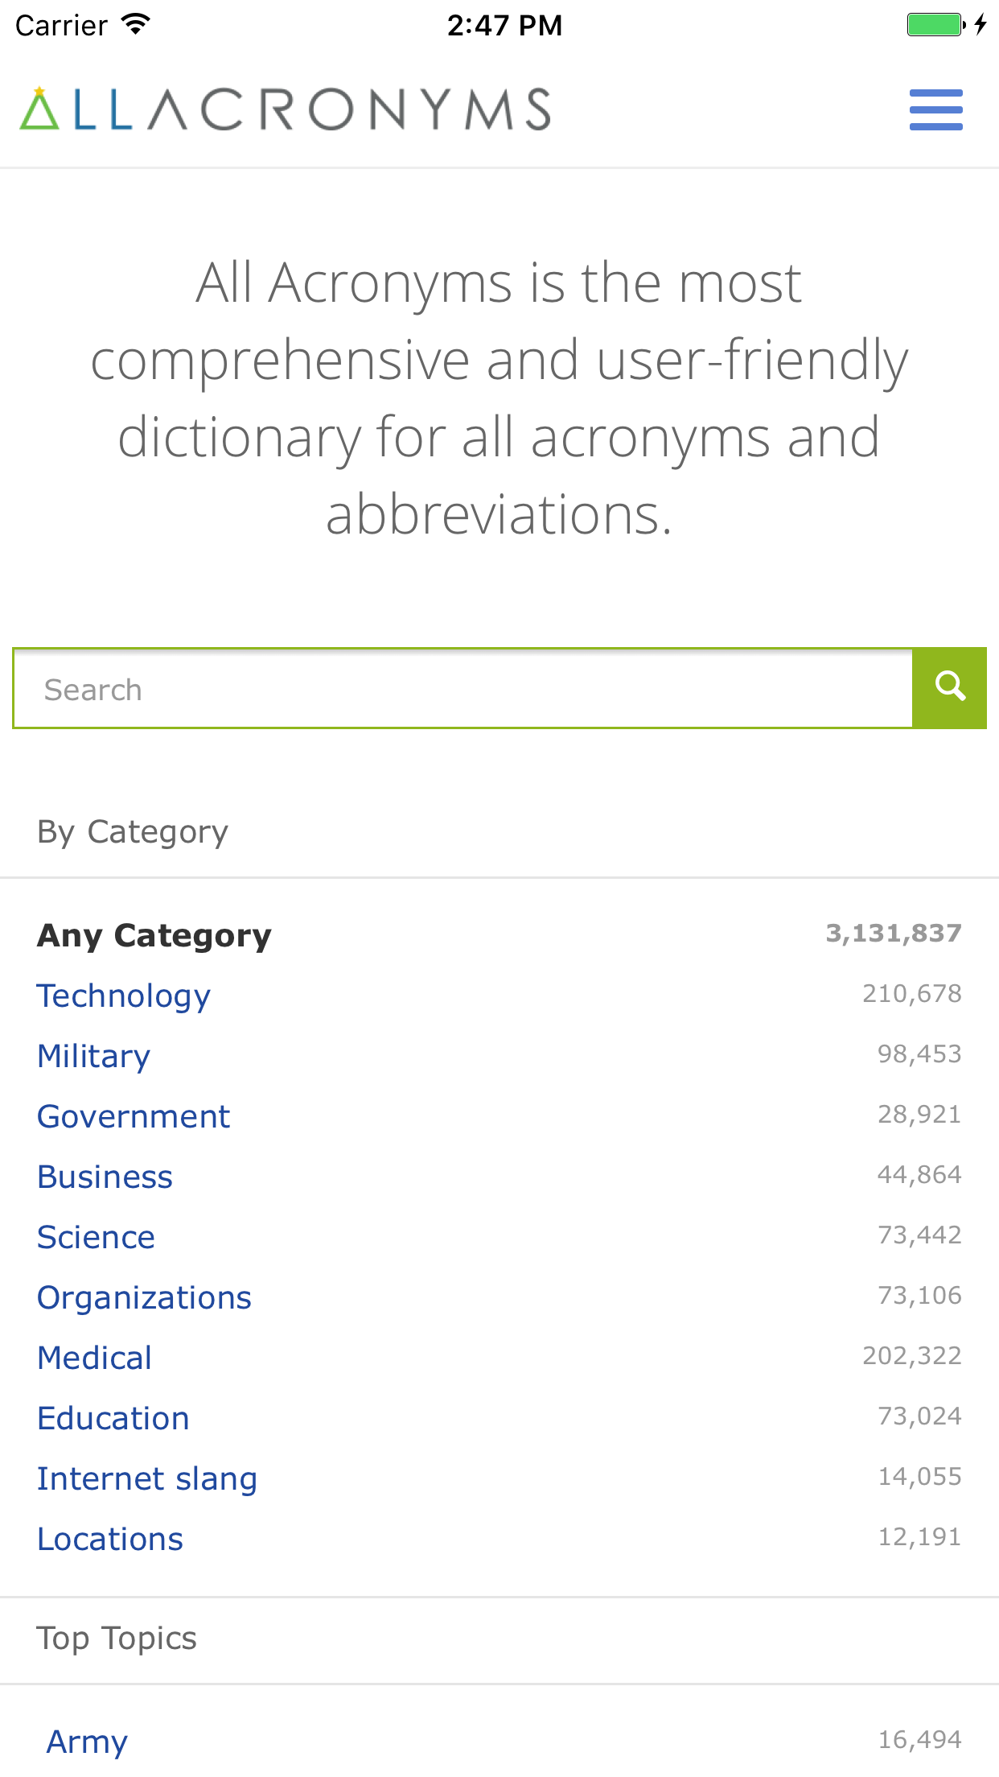Check the battery icon in status bar
Image resolution: width=999 pixels, height=1777 pixels.
click(x=936, y=25)
